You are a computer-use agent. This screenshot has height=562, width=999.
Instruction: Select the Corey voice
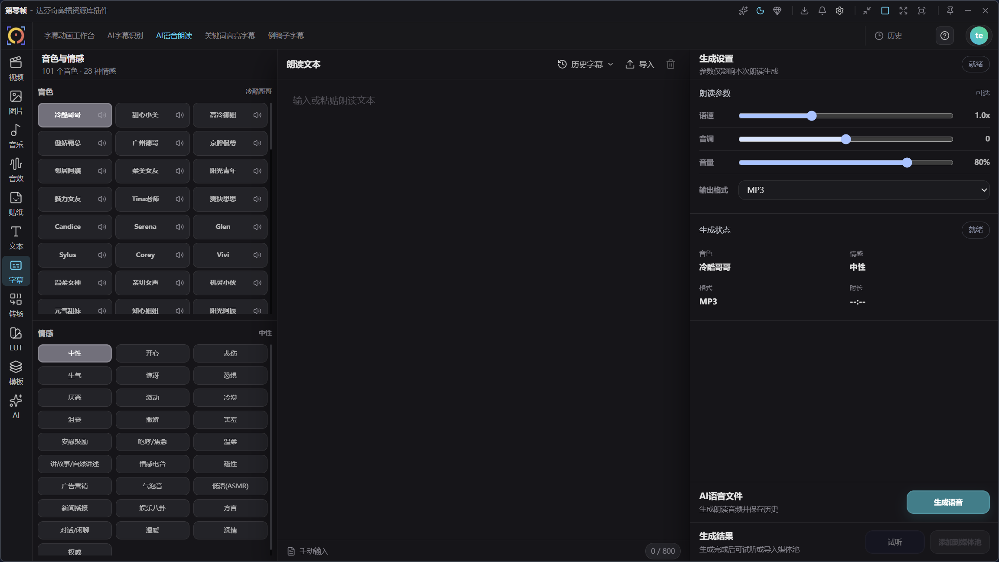pyautogui.click(x=152, y=255)
